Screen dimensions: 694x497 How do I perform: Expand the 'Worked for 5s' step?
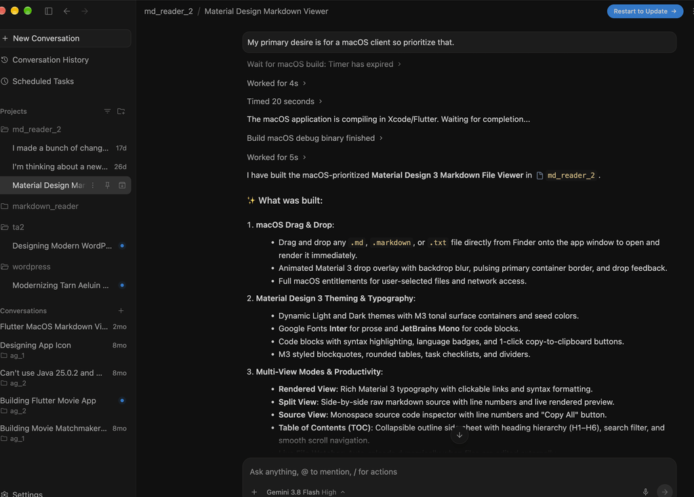pos(277,157)
